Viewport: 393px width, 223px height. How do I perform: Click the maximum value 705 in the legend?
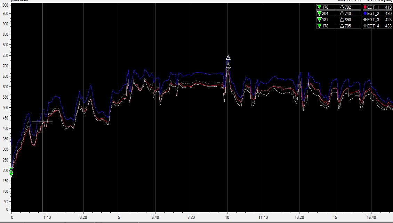pos(348,26)
